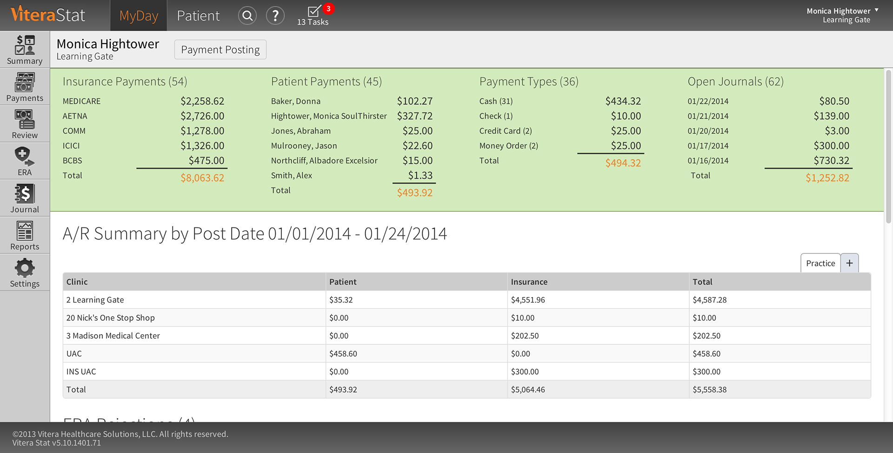Click the search magnifier icon

pyautogui.click(x=247, y=16)
